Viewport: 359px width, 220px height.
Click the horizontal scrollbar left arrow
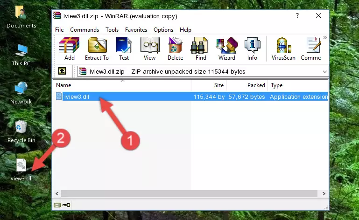coord(57,194)
